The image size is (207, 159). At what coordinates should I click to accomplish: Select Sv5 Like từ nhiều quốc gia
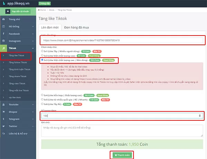click(42, 99)
